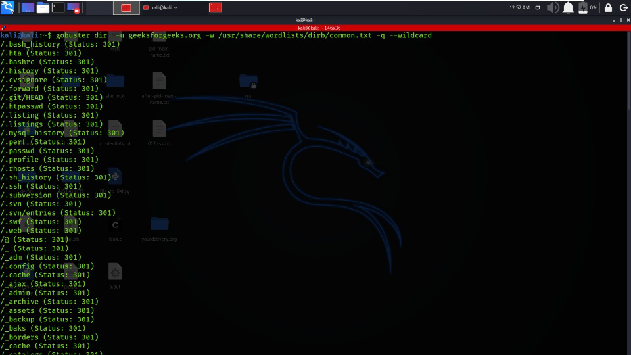
Task: Select the highlighted red window button in taskbar
Action: pos(126,8)
